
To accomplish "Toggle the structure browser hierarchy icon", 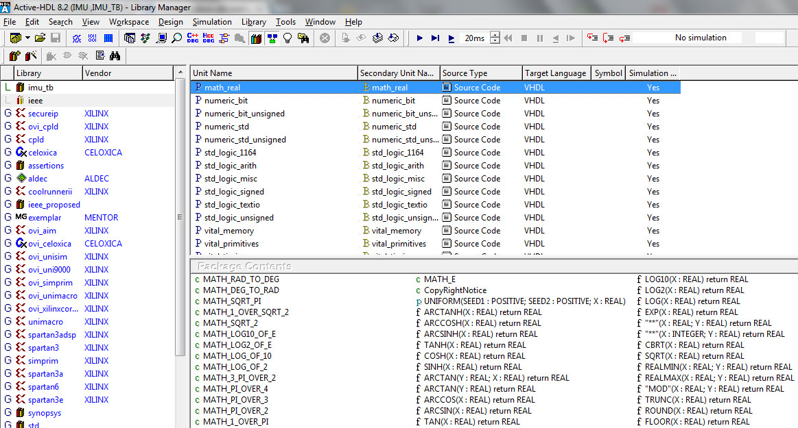I will (272, 38).
